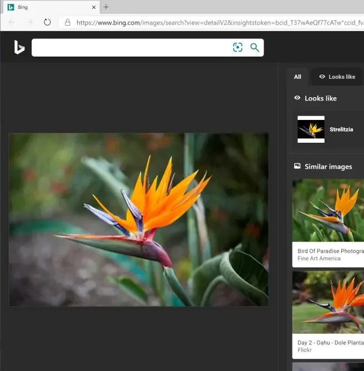This screenshot has width=364, height=371.
Task: Click the Strelitzia label text
Action: pyautogui.click(x=341, y=129)
